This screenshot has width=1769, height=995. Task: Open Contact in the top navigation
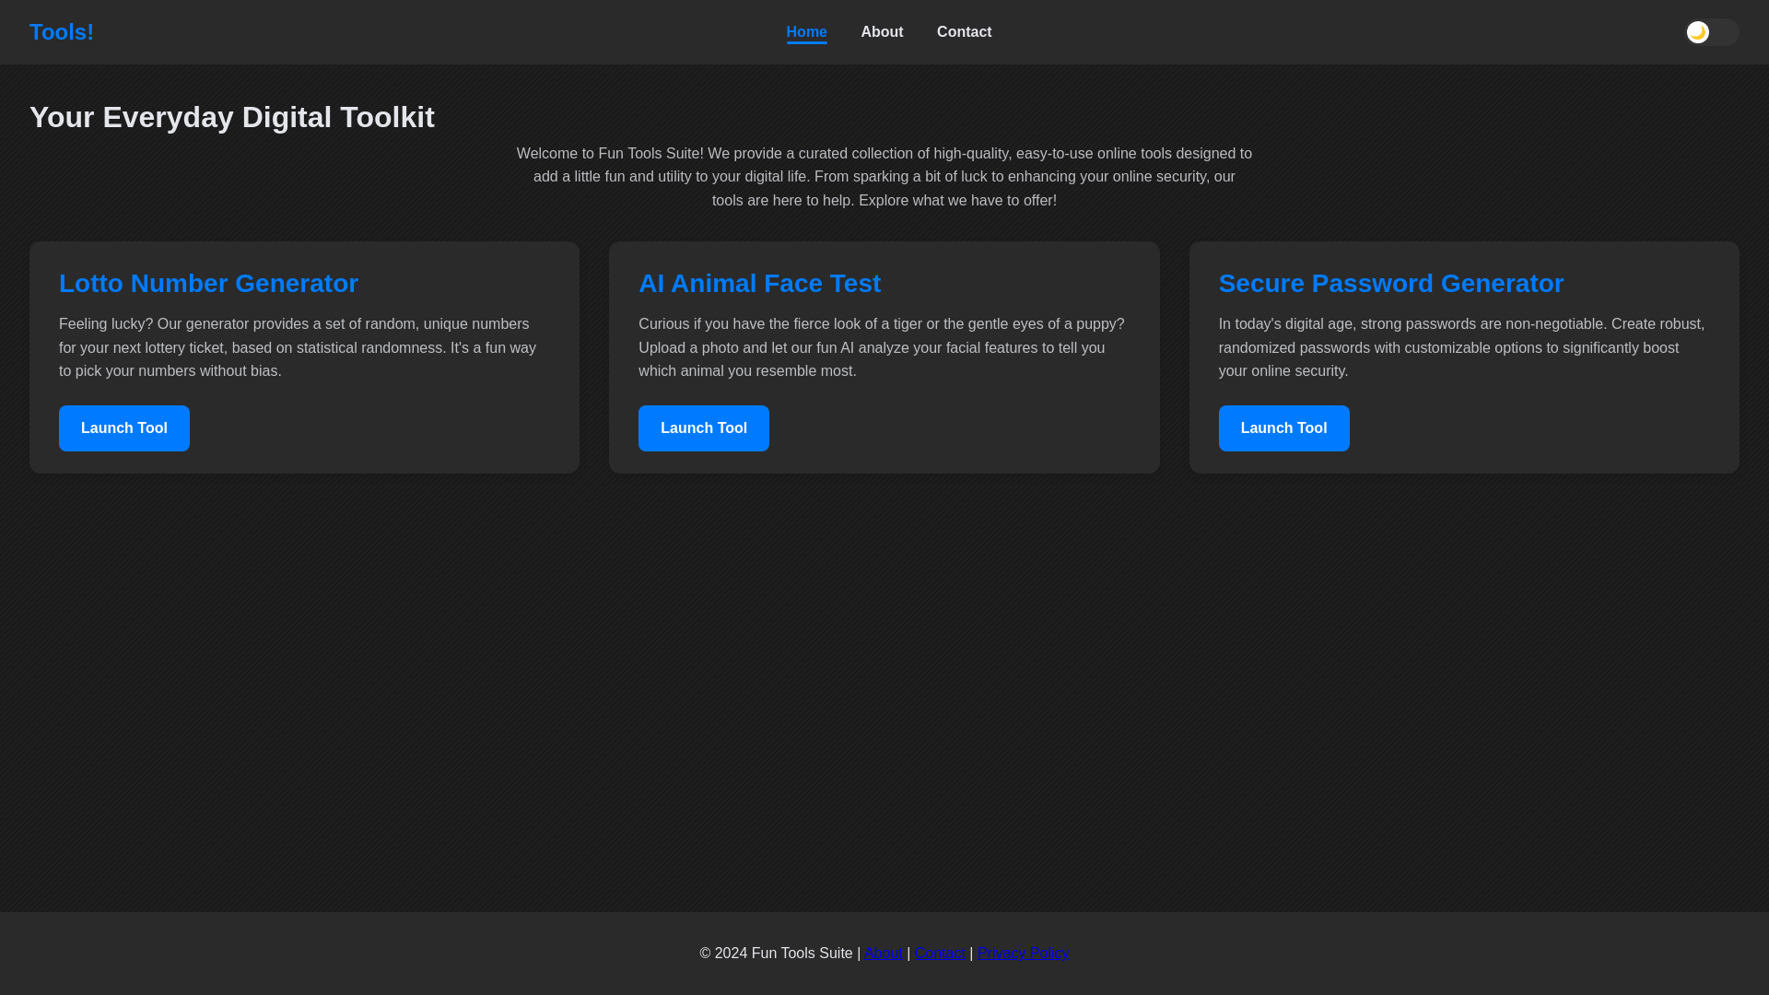point(964,32)
